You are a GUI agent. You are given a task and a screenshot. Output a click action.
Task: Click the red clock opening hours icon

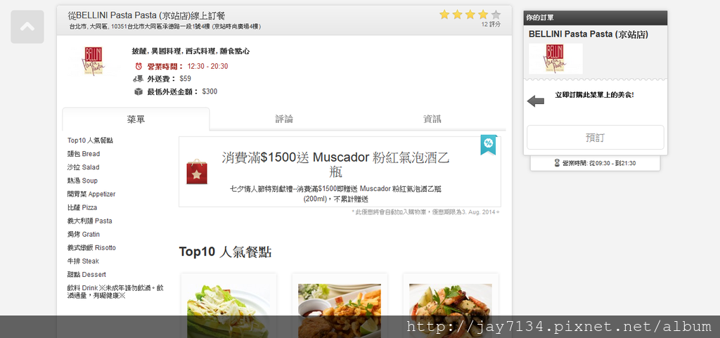click(x=139, y=66)
